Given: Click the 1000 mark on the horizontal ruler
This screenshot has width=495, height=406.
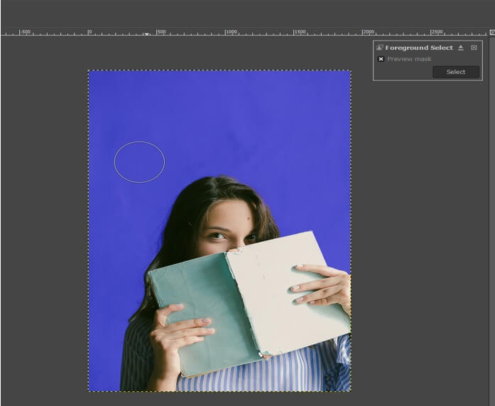Looking at the screenshot, I should 231,32.
